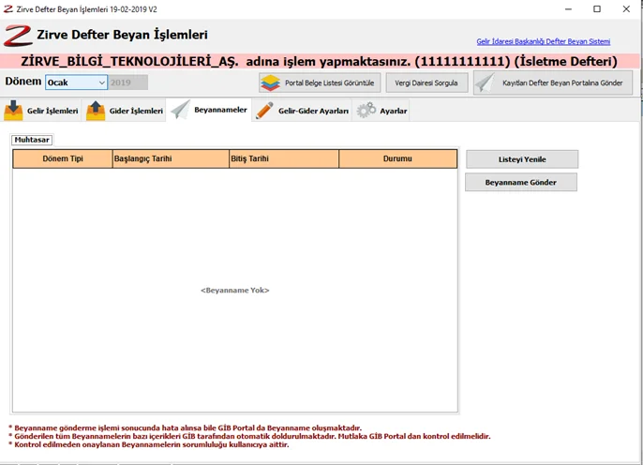643x465 pixels.
Task: Sort by Dönem Tipi column header
Action: coord(63,158)
